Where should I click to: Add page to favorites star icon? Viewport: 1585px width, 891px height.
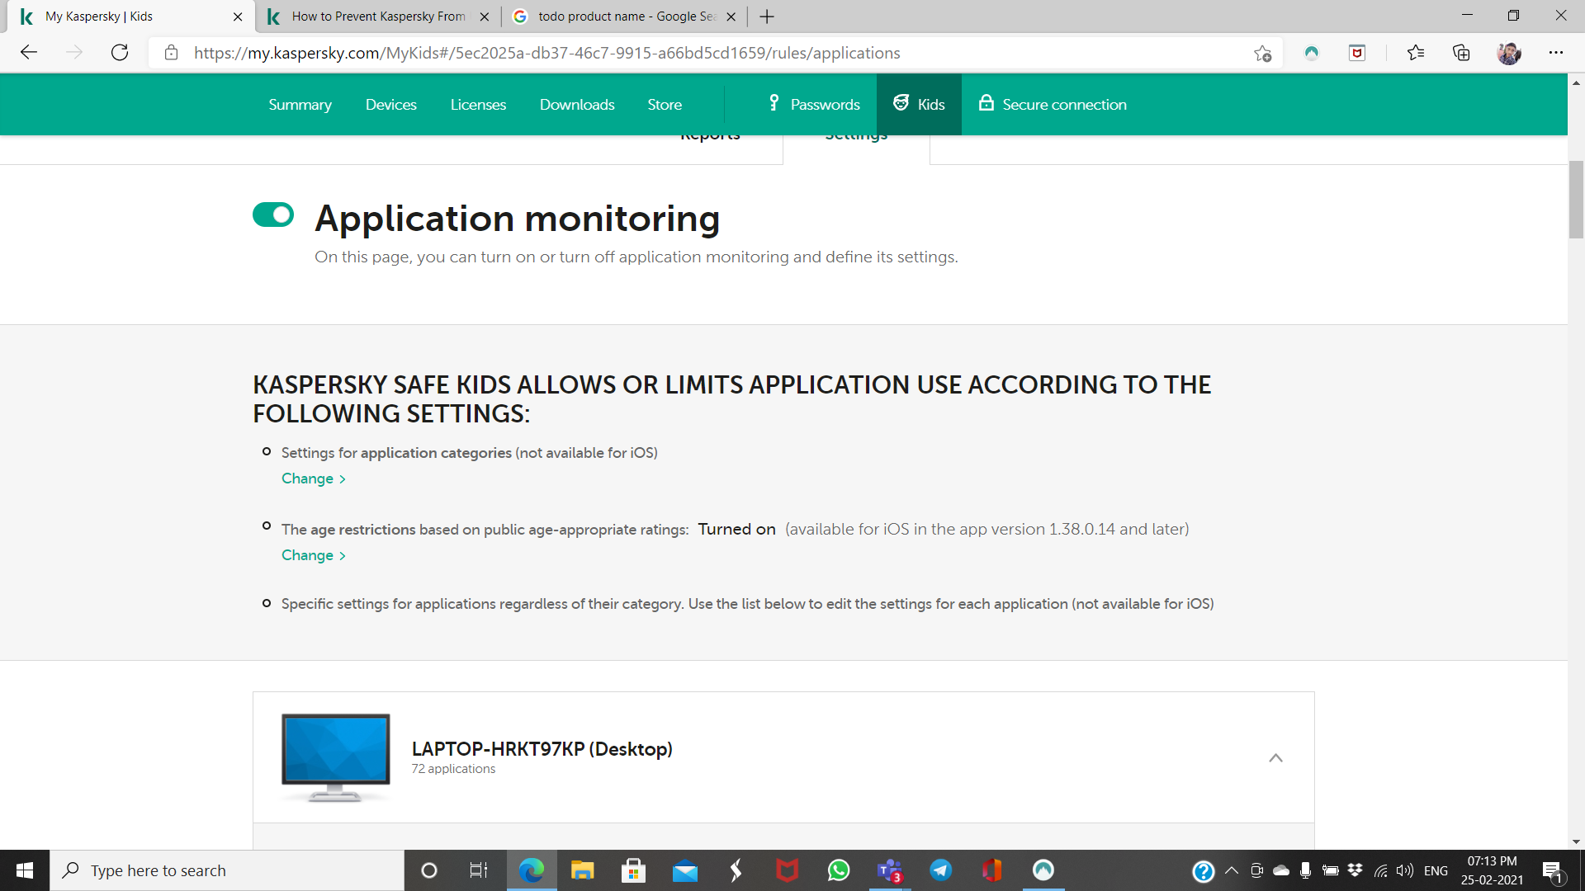point(1262,53)
